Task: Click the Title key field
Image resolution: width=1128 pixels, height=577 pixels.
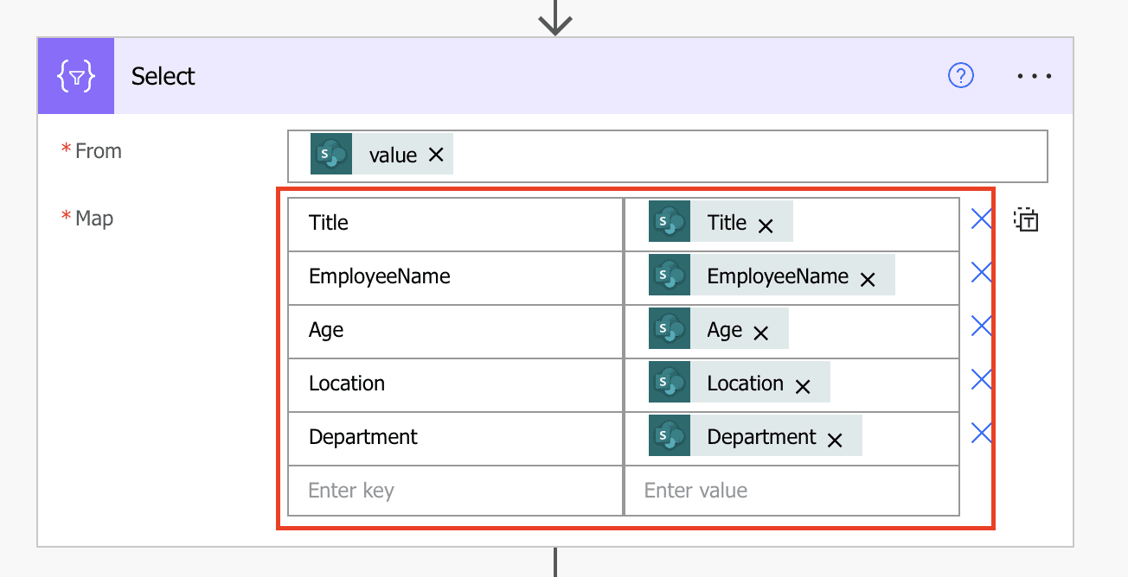Action: (456, 224)
